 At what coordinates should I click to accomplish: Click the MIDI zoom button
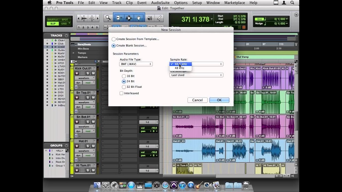click(92, 18)
